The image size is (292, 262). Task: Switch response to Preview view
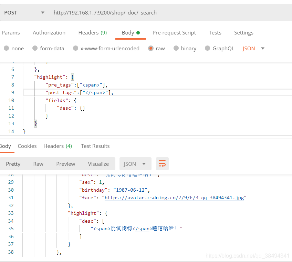pos(65,164)
